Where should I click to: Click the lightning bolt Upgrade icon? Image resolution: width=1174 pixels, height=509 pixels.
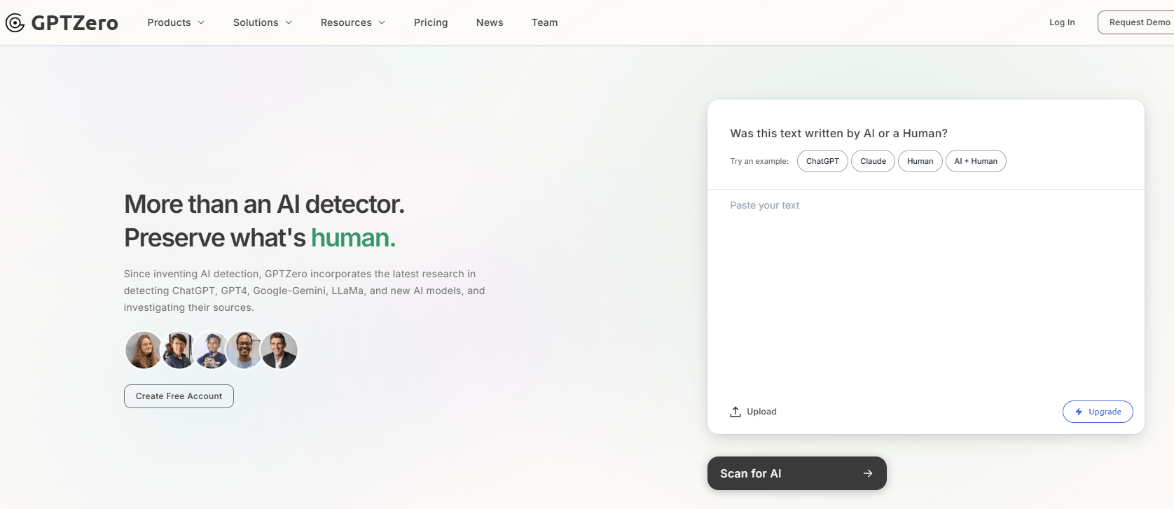(x=1079, y=412)
